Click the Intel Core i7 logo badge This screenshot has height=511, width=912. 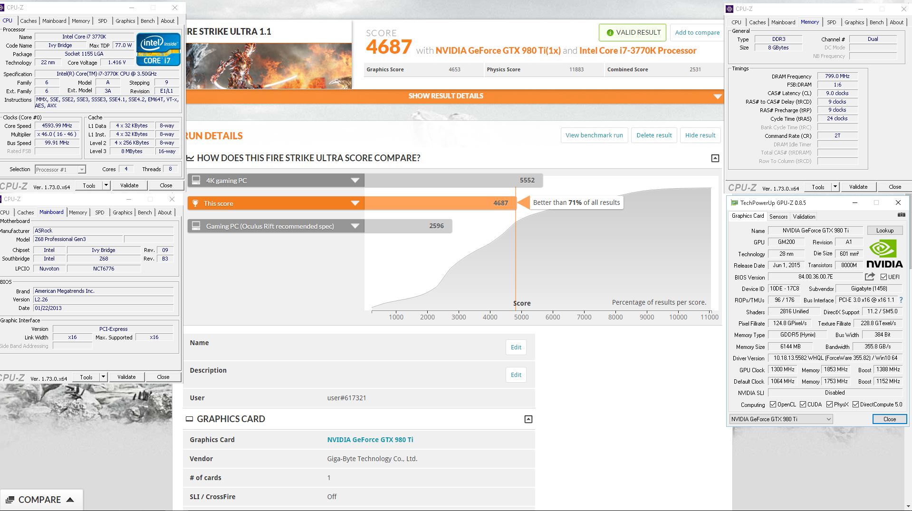[x=158, y=49]
